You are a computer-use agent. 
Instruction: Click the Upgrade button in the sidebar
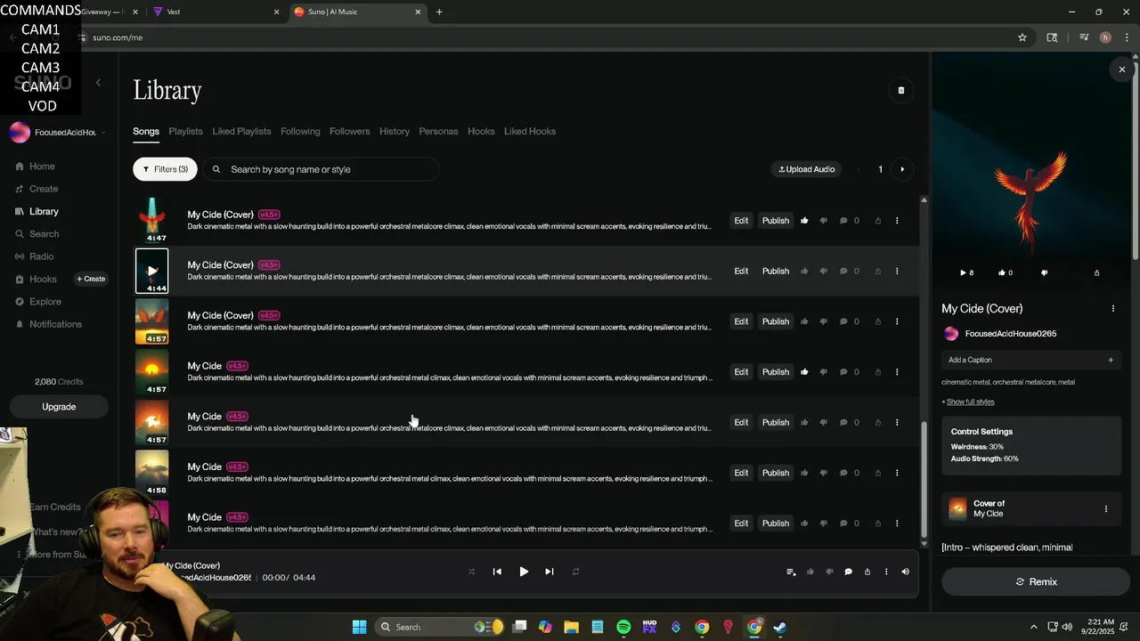coord(59,407)
